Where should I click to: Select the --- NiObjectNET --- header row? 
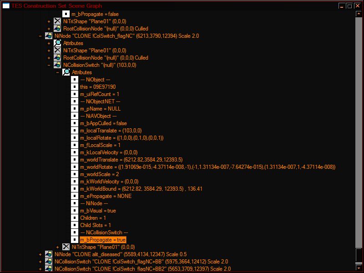click(x=100, y=101)
